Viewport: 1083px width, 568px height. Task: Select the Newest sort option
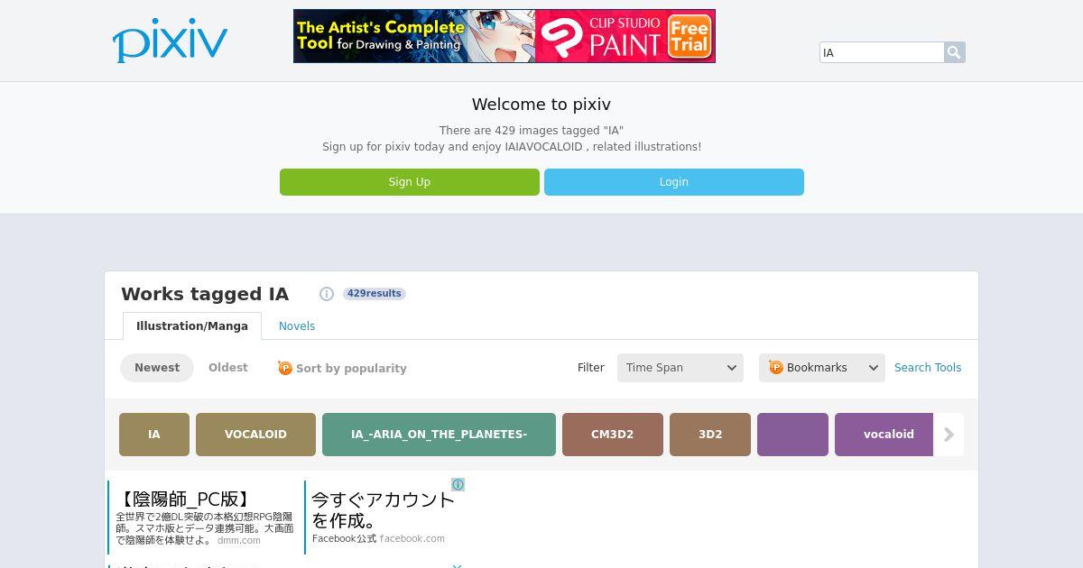(157, 368)
